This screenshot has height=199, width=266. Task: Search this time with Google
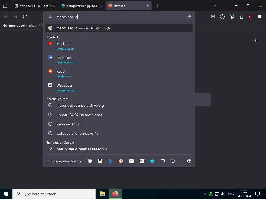click(90, 161)
